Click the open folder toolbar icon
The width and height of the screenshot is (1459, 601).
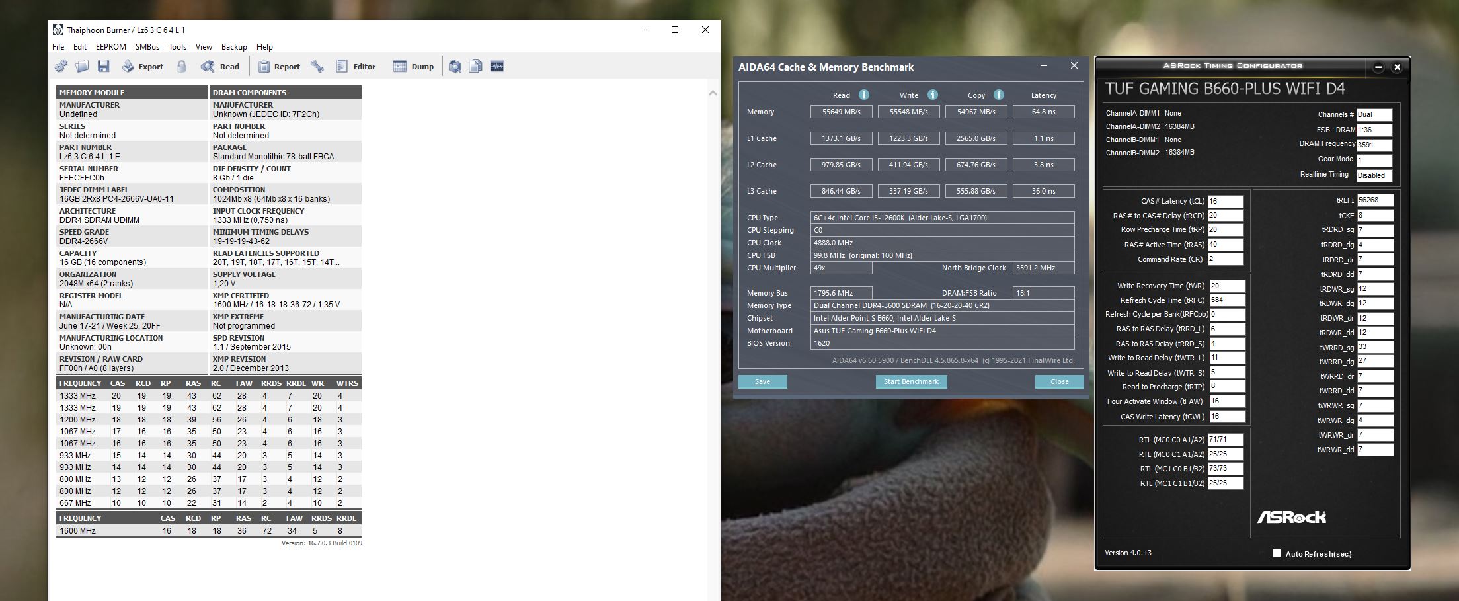tap(82, 66)
